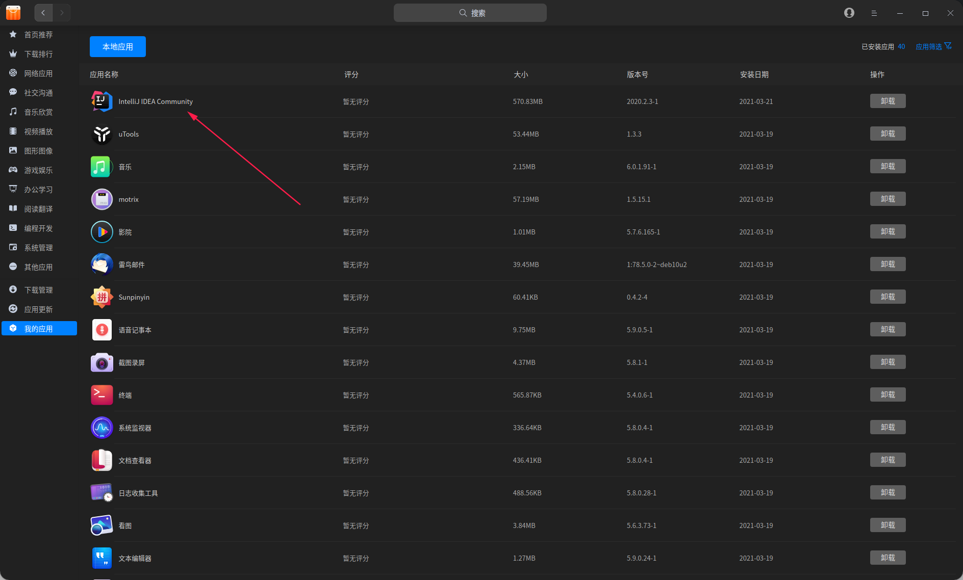Uninstall 截图录屏 with its 卸载 button
Viewport: 963px width, 580px height.
888,362
